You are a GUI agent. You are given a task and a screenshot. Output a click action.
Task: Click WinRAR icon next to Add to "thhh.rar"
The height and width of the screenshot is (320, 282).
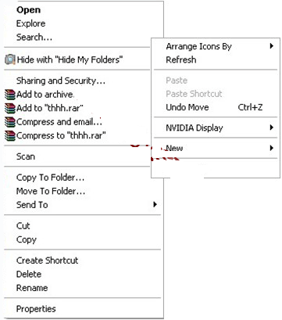click(x=10, y=108)
